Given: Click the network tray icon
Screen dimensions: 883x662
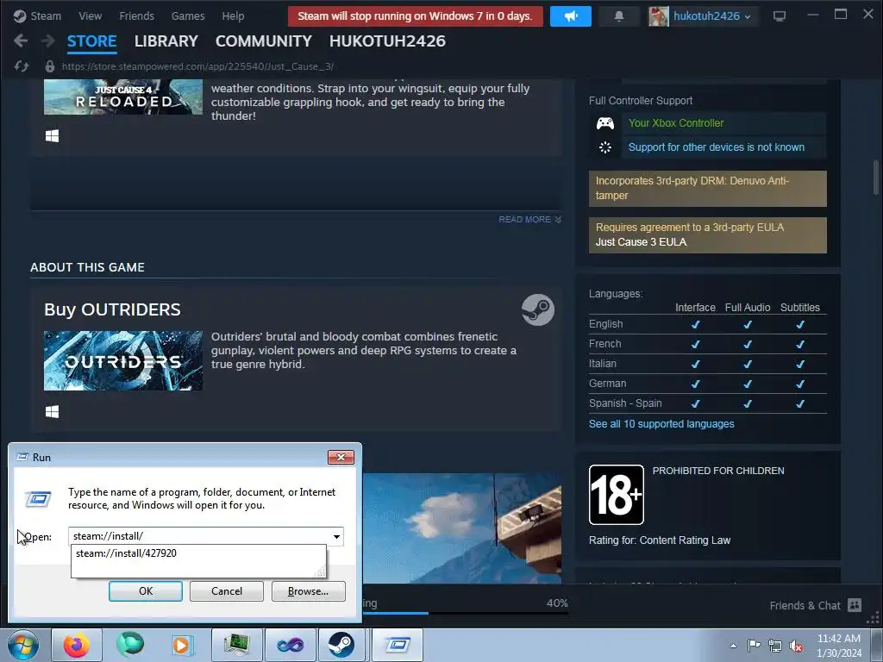Looking at the screenshot, I should tap(775, 646).
